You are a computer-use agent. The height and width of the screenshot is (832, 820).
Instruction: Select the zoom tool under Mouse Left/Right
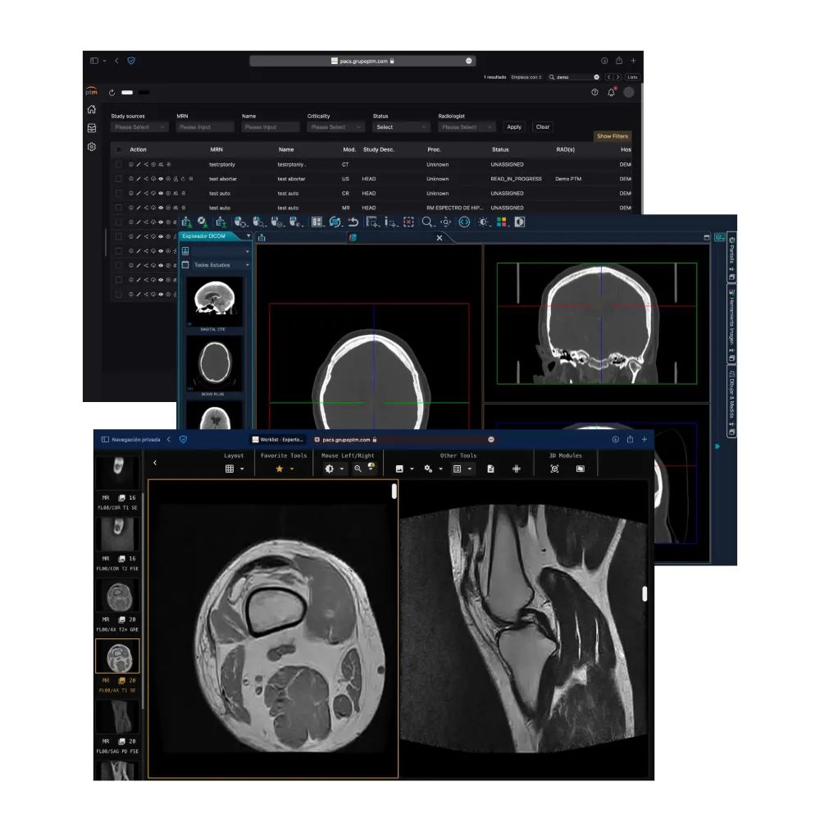(358, 469)
